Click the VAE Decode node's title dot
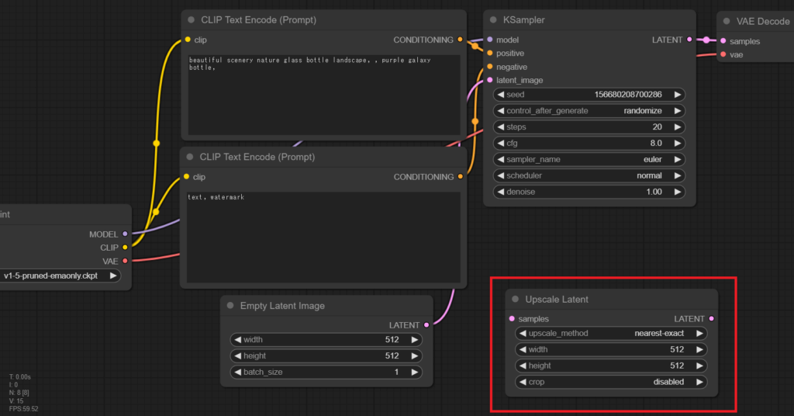This screenshot has width=794, height=416. coord(727,21)
